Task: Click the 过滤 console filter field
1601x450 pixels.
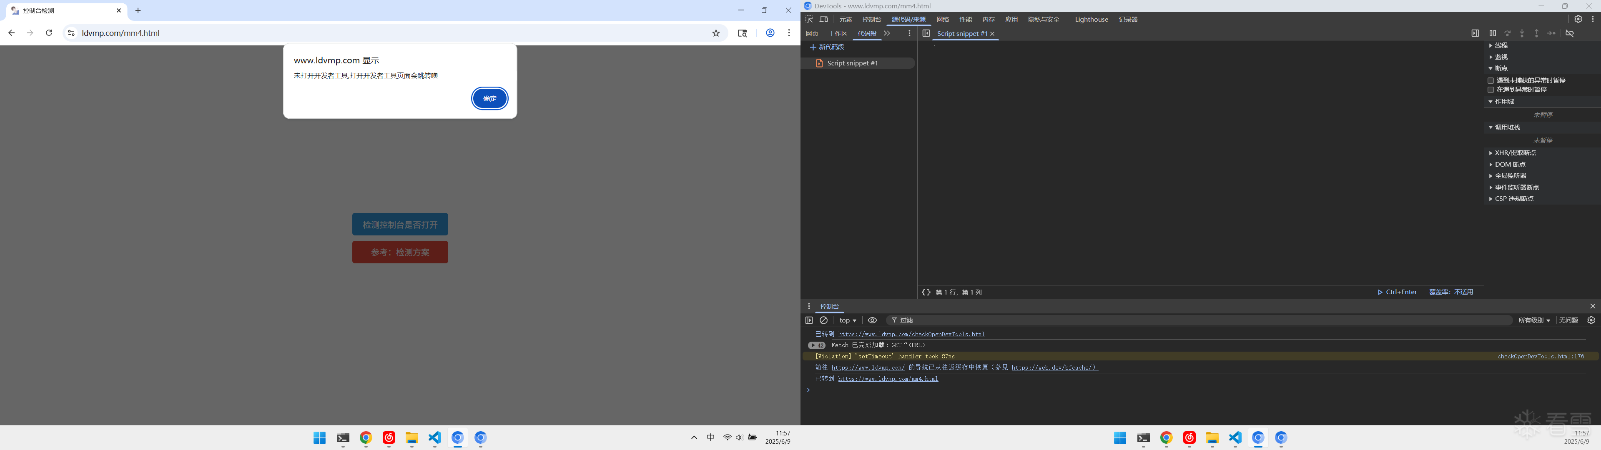Action: click(x=1199, y=320)
